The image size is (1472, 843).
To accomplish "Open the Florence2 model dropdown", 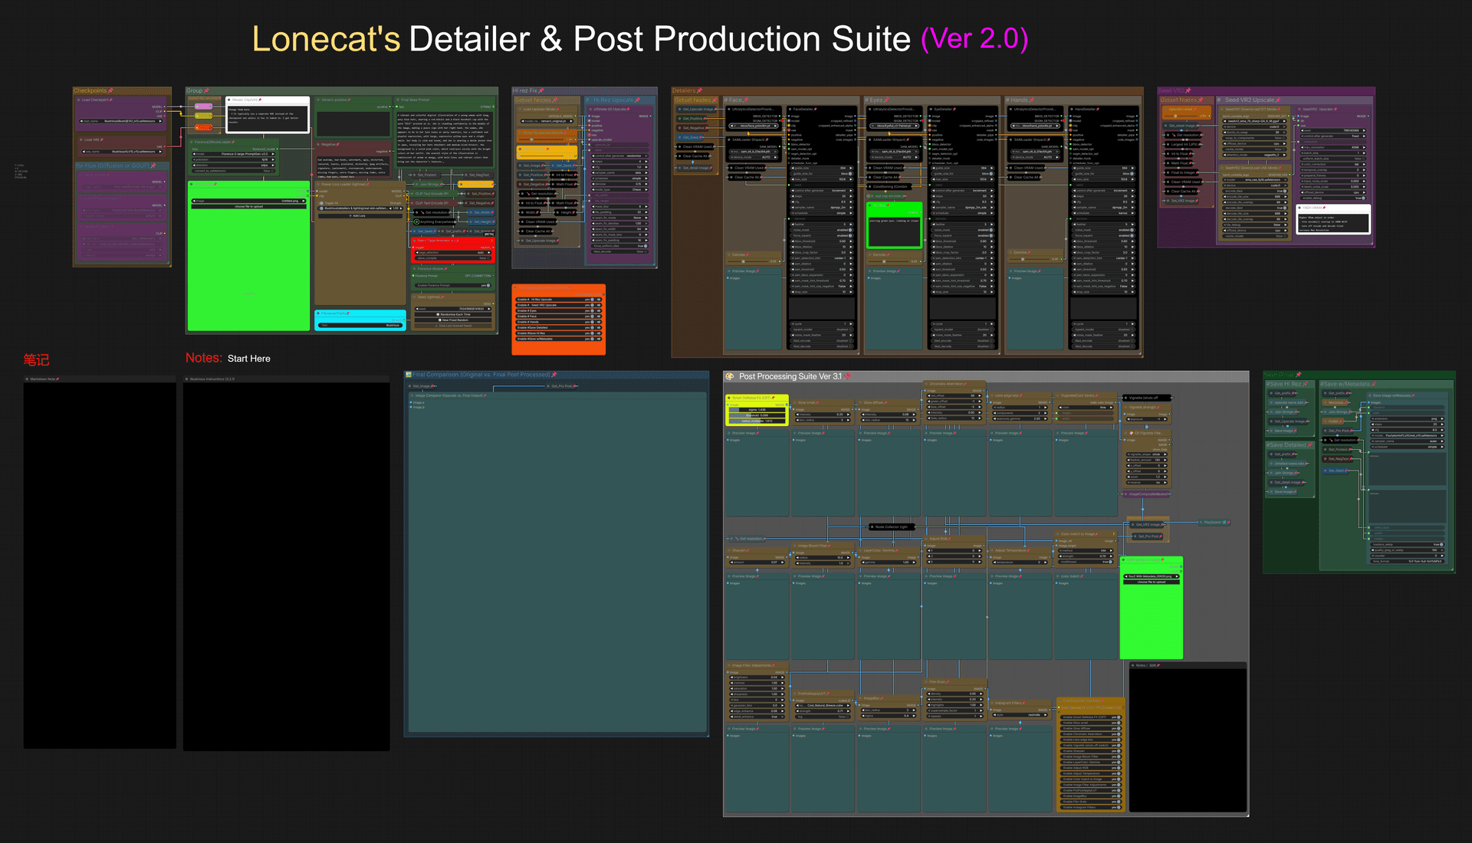I will pyautogui.click(x=233, y=154).
